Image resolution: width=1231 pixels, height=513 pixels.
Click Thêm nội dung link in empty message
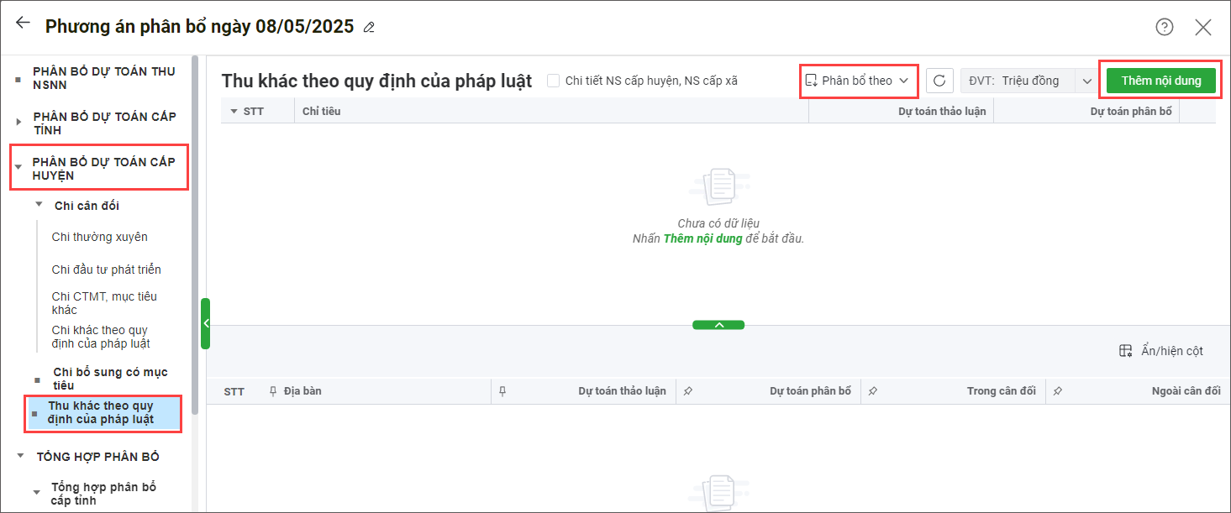pyautogui.click(x=702, y=238)
